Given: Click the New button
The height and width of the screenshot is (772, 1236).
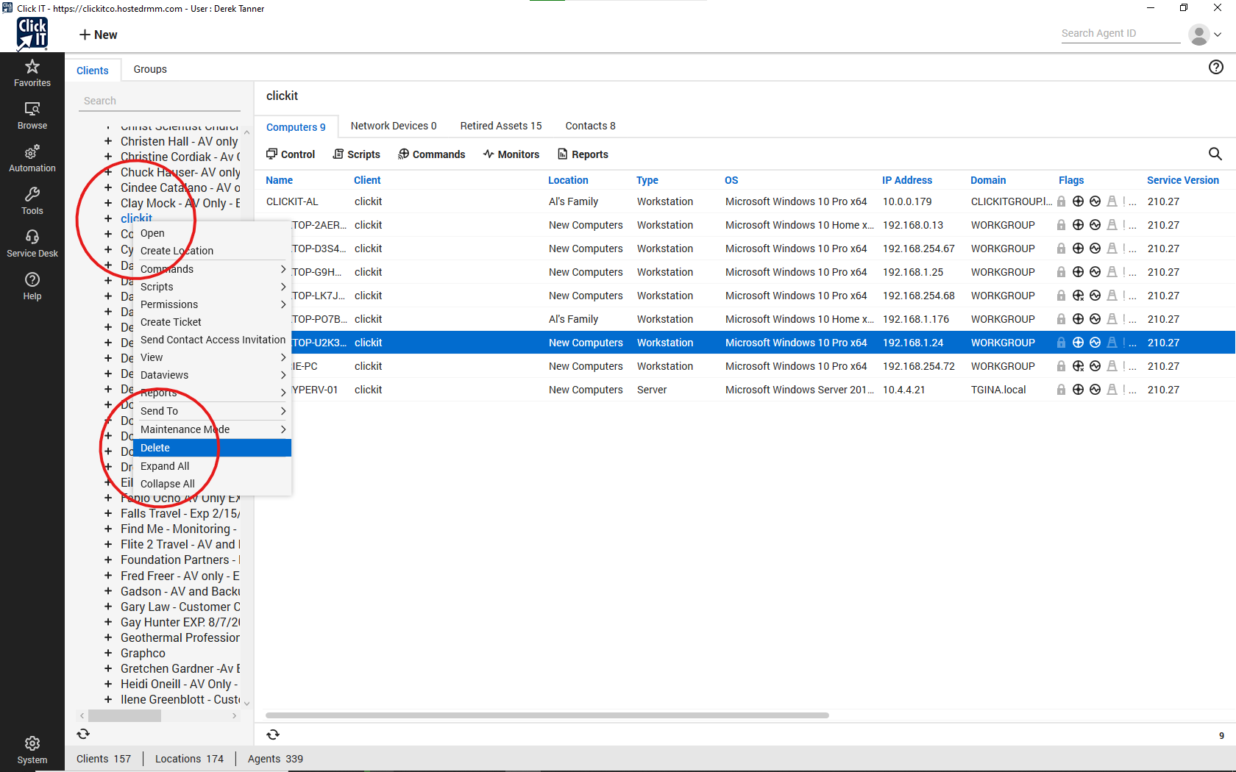Looking at the screenshot, I should tap(99, 35).
